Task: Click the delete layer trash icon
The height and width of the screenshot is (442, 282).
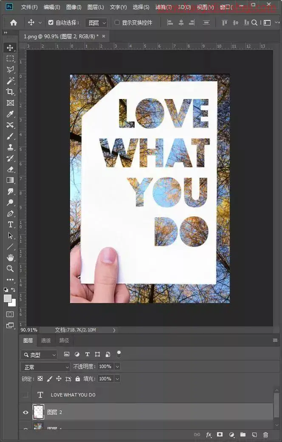Action: pyautogui.click(x=265, y=435)
